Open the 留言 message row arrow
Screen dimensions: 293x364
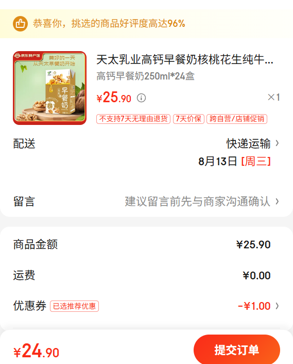pyautogui.click(x=277, y=201)
